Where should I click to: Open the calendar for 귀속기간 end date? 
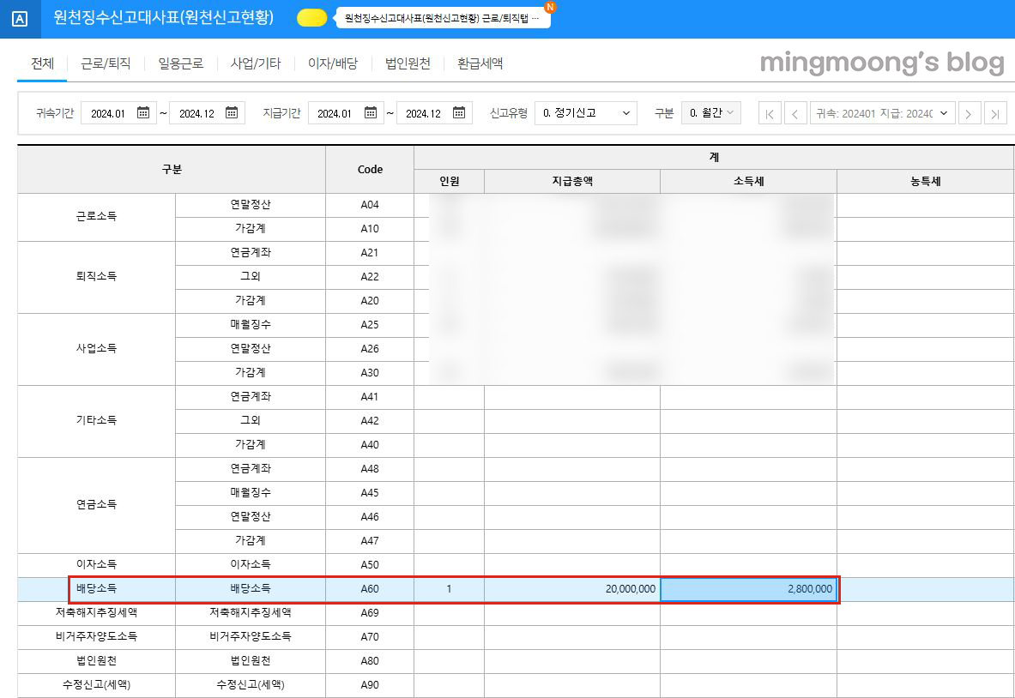pyautogui.click(x=230, y=112)
